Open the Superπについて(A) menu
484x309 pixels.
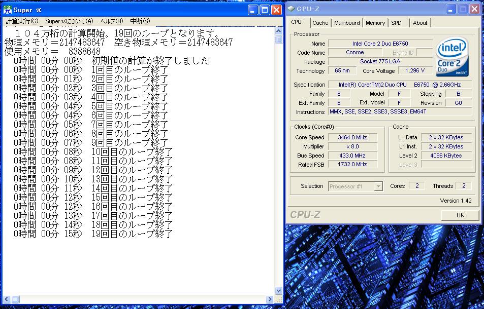[69, 21]
